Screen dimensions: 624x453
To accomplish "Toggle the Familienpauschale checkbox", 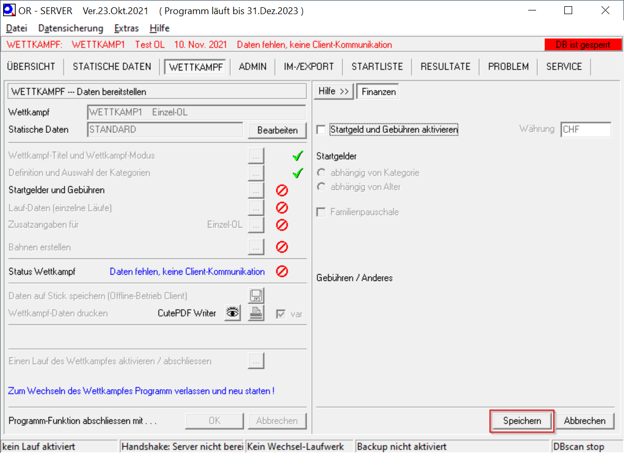I will pyautogui.click(x=321, y=212).
